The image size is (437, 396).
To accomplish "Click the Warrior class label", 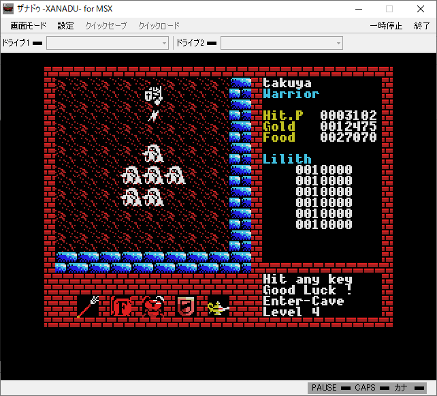I will (291, 94).
